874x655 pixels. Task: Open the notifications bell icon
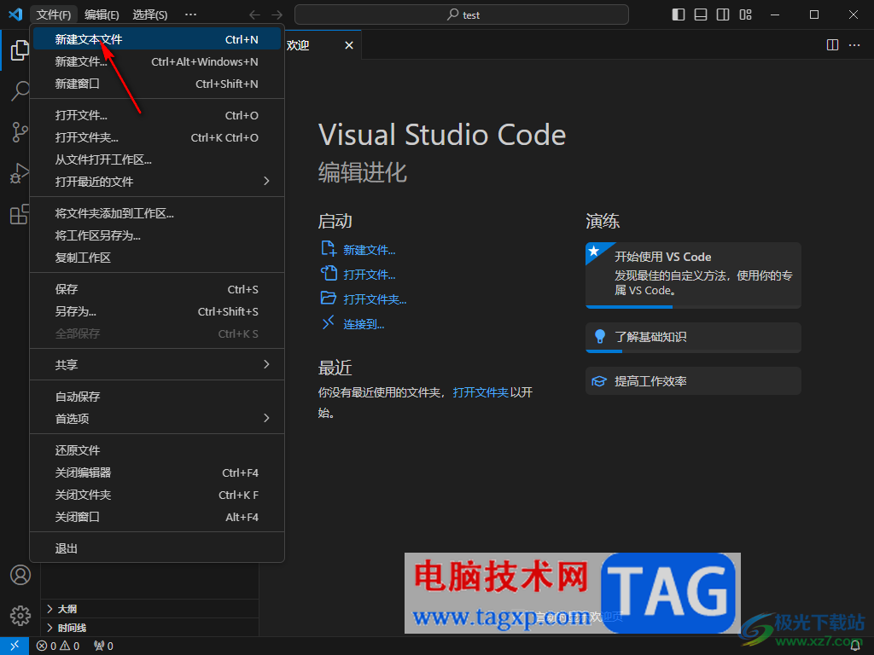855,646
